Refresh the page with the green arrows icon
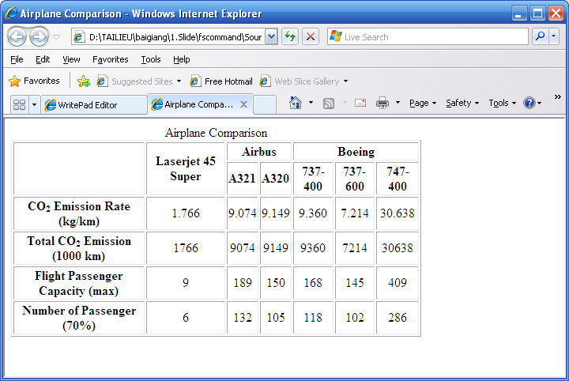The image size is (569, 381). [x=290, y=36]
